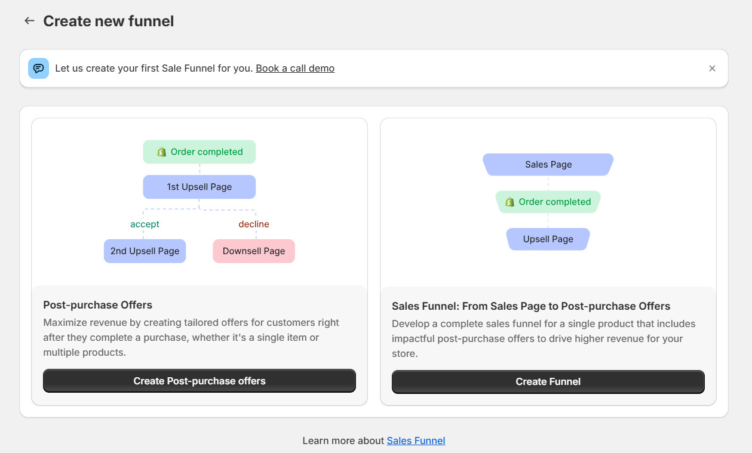Viewport: 752px width, 453px height.
Task: Click the pink Downsell Page node
Action: 253,251
